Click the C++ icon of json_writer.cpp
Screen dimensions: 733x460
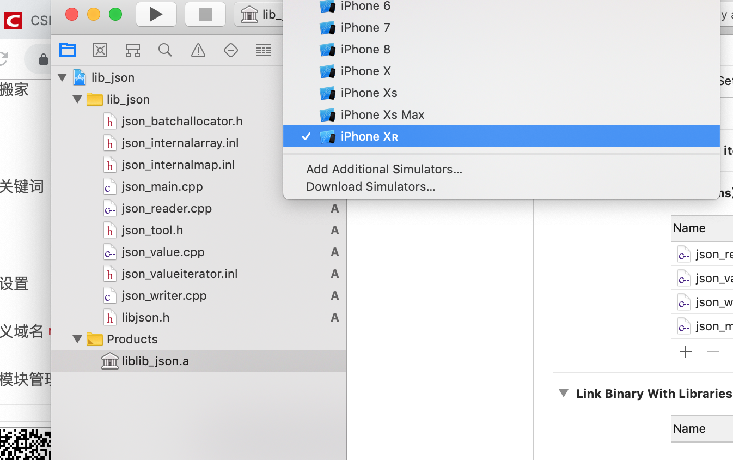click(110, 295)
